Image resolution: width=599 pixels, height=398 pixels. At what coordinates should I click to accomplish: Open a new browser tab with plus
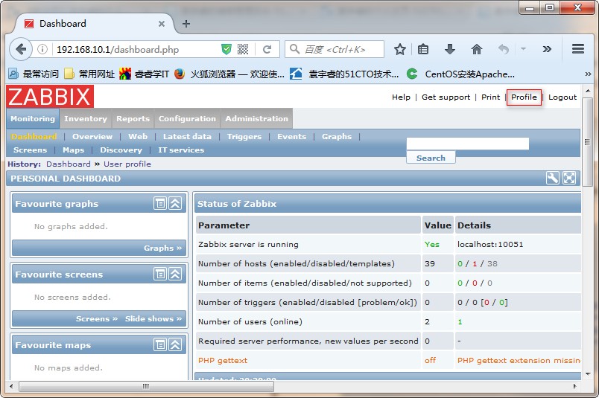click(186, 24)
